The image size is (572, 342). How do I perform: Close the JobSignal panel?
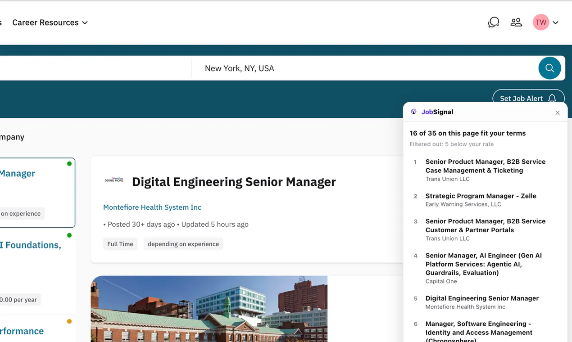pos(558,112)
